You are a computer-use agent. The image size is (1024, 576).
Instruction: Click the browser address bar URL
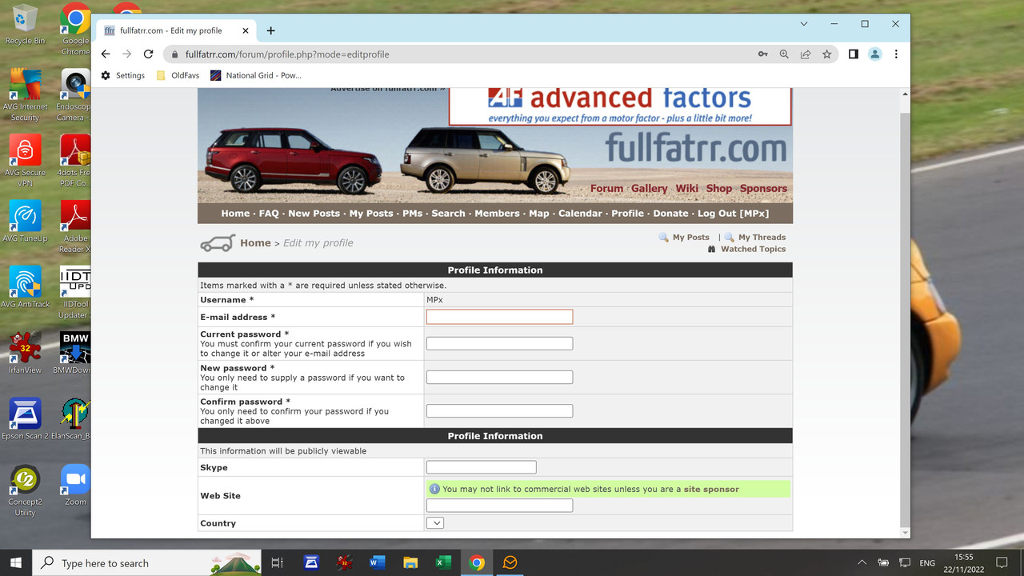287,54
